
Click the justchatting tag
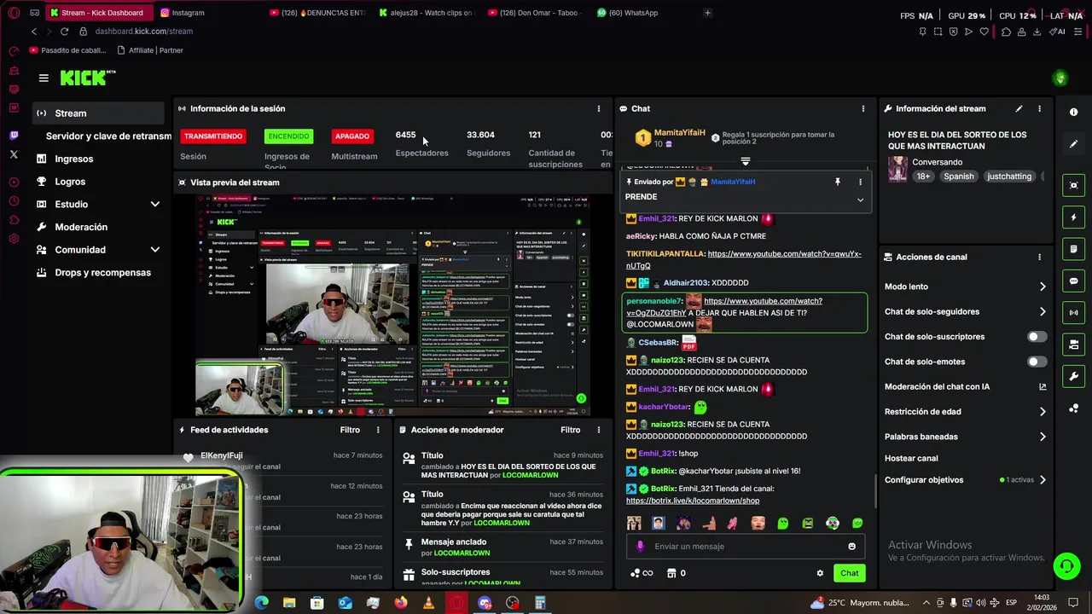click(1009, 177)
